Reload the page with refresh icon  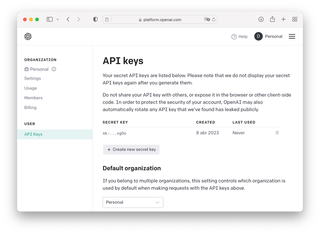(214, 19)
